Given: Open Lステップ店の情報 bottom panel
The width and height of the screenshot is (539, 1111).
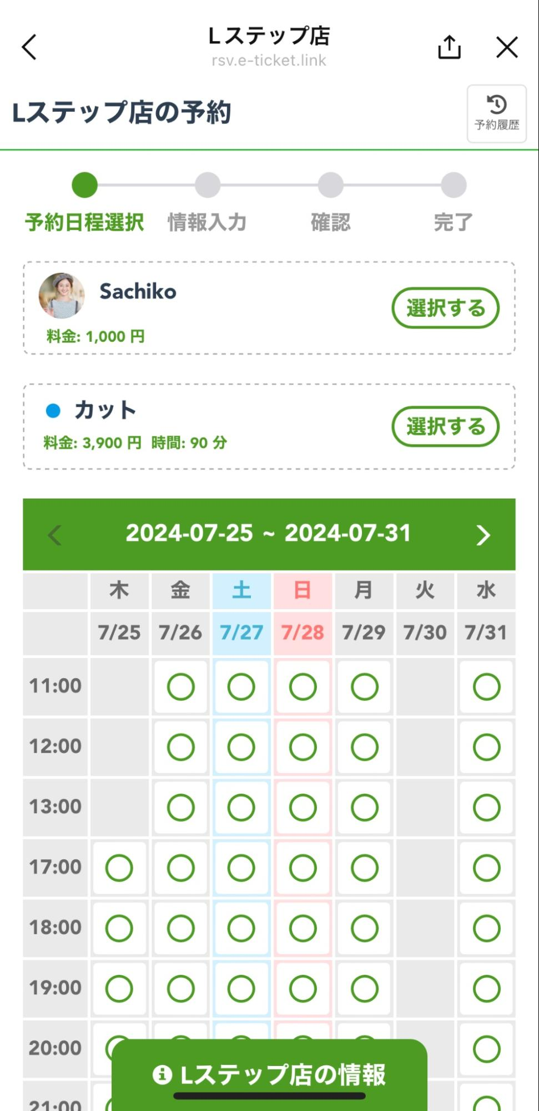Looking at the screenshot, I should coord(269,1075).
